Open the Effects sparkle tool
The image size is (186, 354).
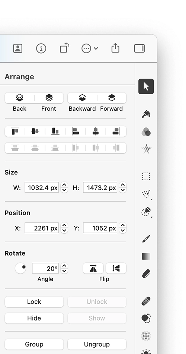146,149
